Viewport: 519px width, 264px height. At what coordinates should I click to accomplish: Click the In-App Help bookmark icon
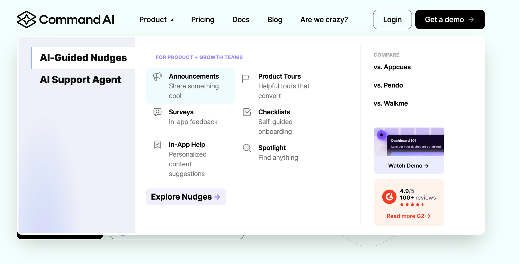click(x=157, y=144)
